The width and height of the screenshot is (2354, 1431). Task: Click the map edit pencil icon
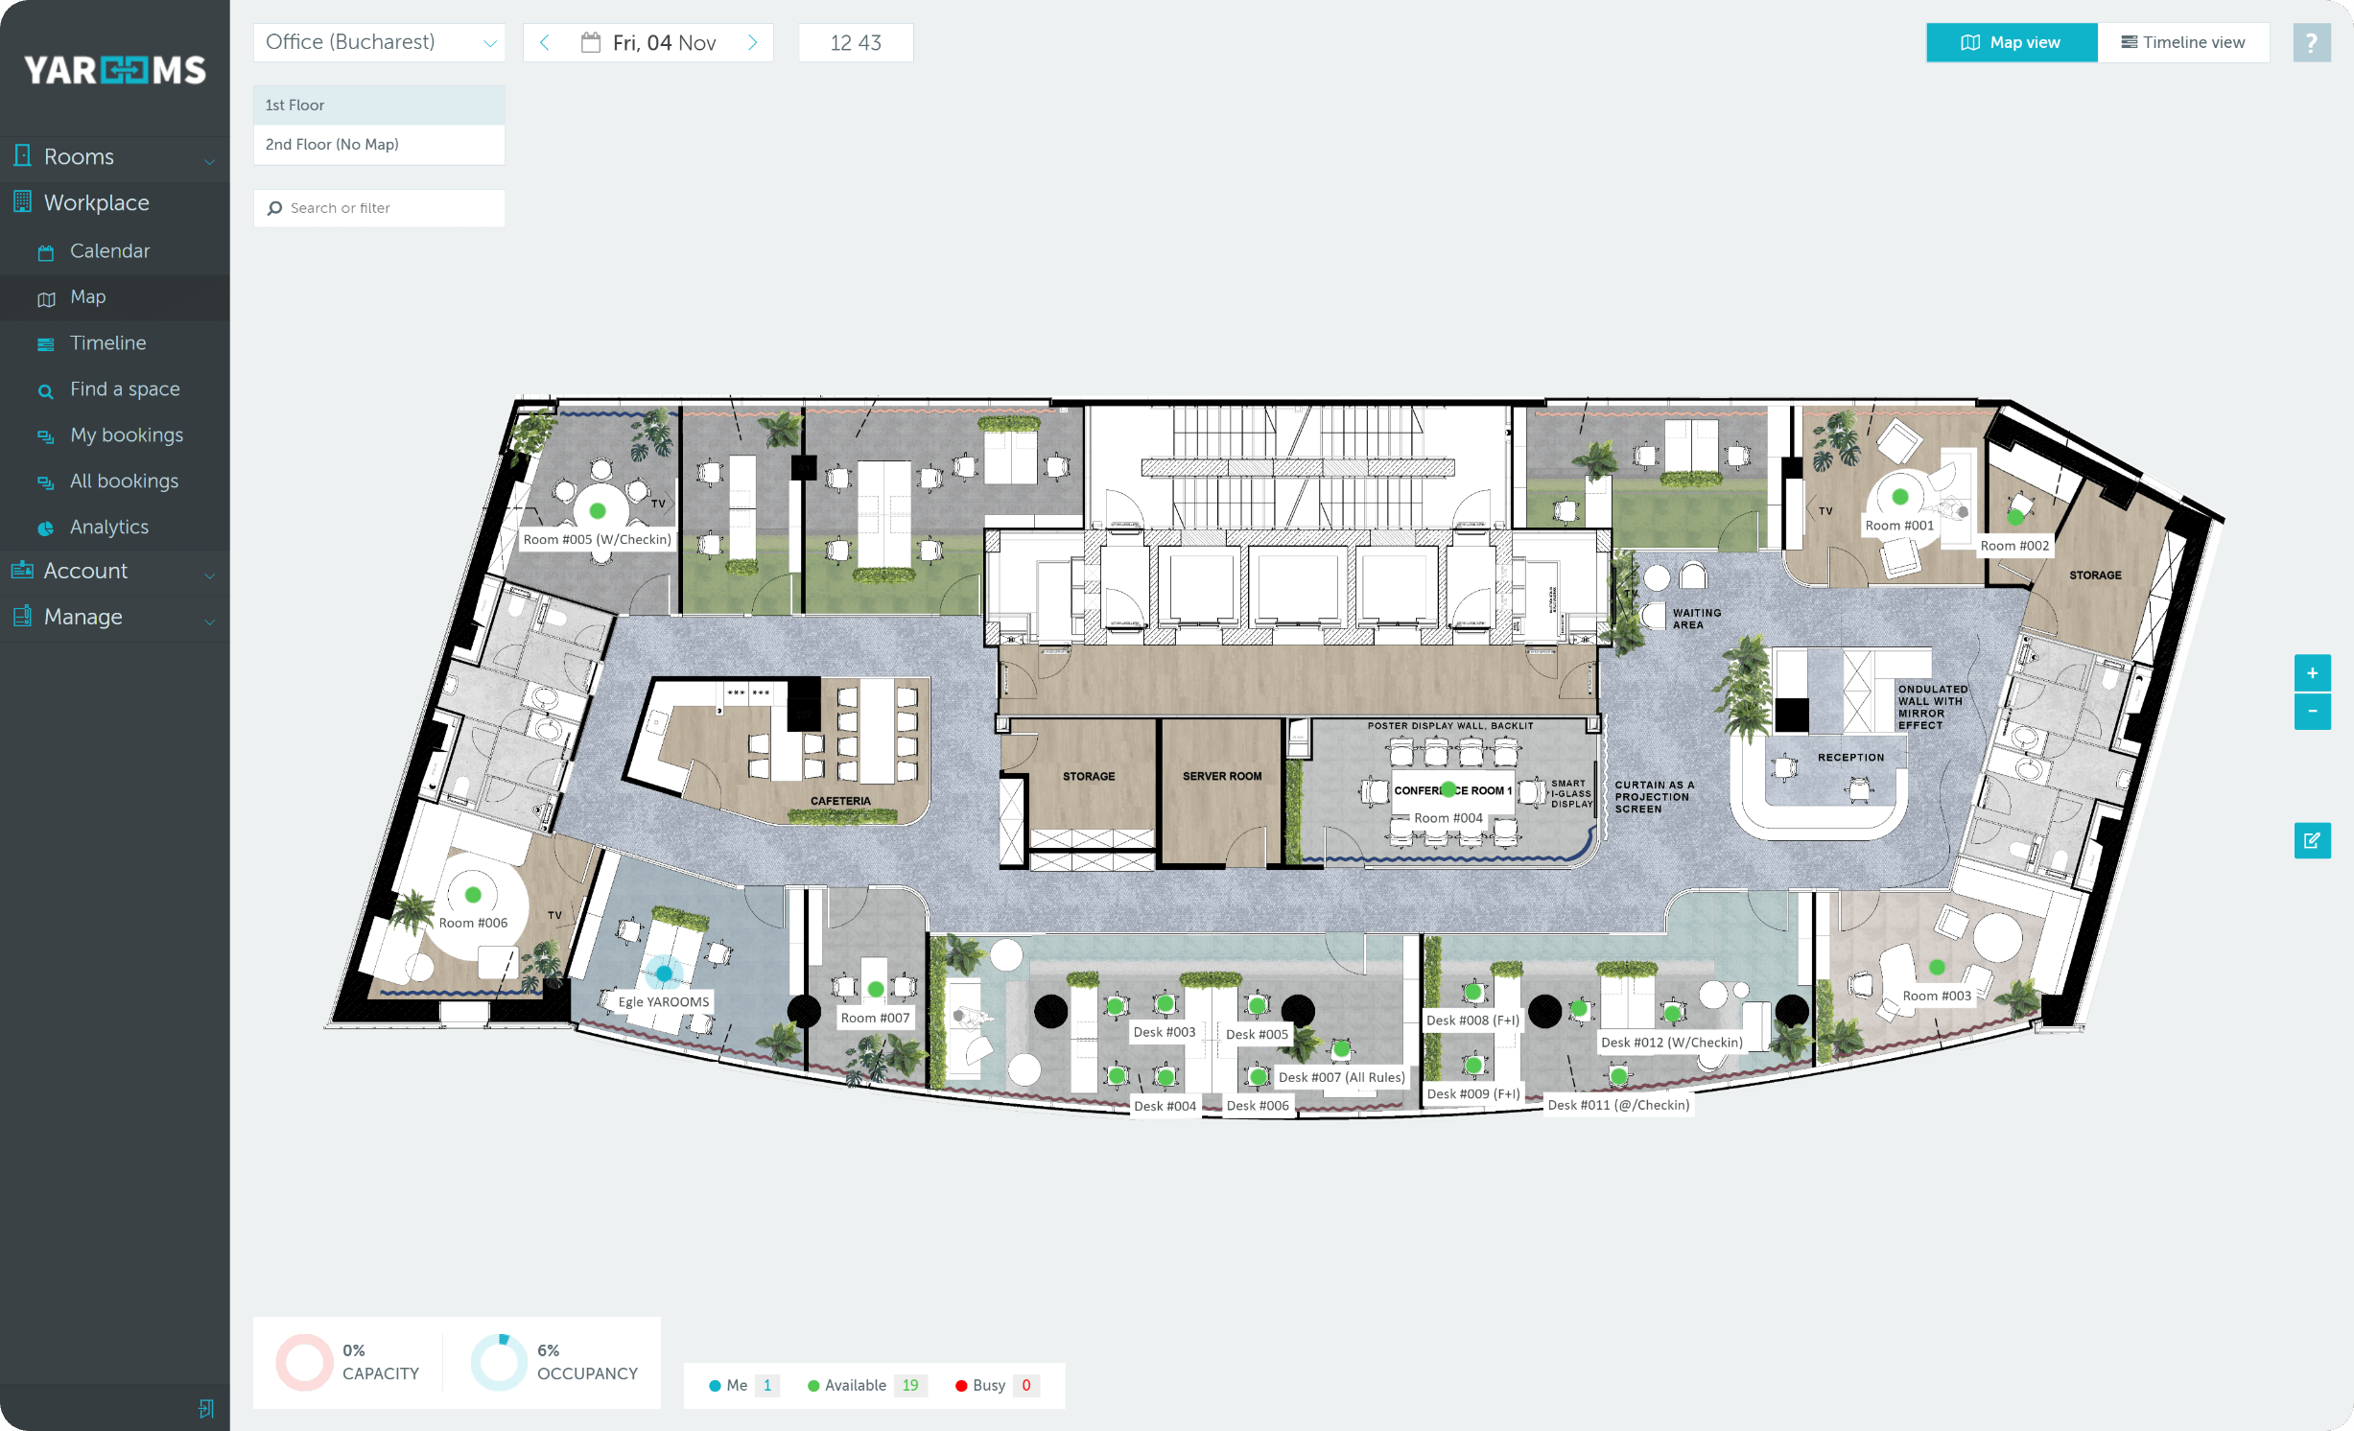[2313, 840]
